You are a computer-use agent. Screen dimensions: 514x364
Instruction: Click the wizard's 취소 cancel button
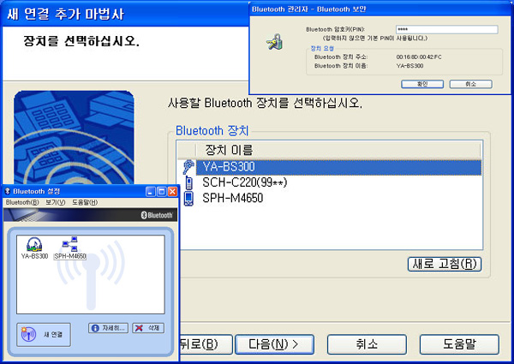click(x=367, y=344)
